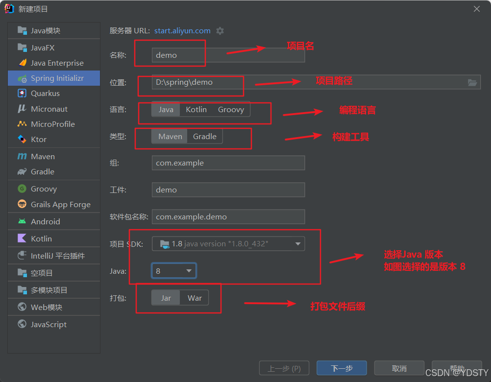Expand the project location folder picker
This screenshot has width=491, height=382.
(472, 83)
